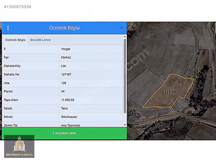Click the Nitelik label cell
The width and height of the screenshot is (216, 162).
(31, 108)
